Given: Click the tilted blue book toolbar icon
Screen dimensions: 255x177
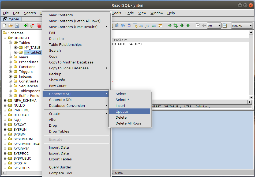Looking at the screenshot, I should tap(123, 25).
